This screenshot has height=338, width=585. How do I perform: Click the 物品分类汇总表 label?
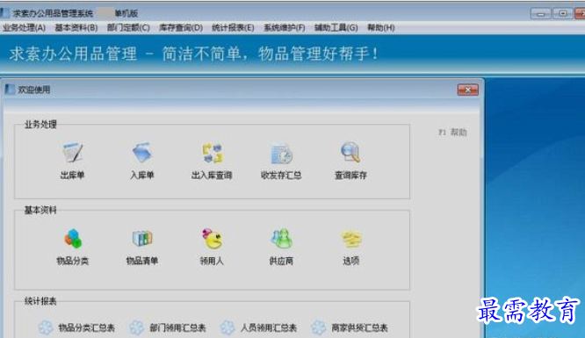[x=87, y=328]
